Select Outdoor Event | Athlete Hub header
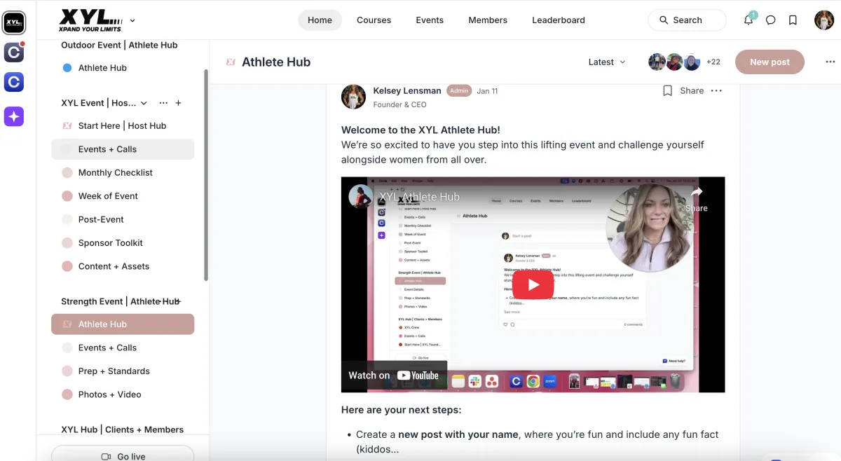 119,45
